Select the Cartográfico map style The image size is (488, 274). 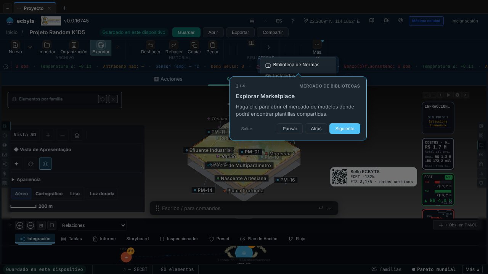pos(49,194)
